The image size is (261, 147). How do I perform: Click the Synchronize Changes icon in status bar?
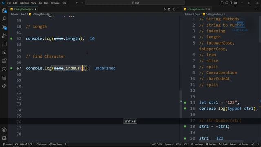click(16, 144)
